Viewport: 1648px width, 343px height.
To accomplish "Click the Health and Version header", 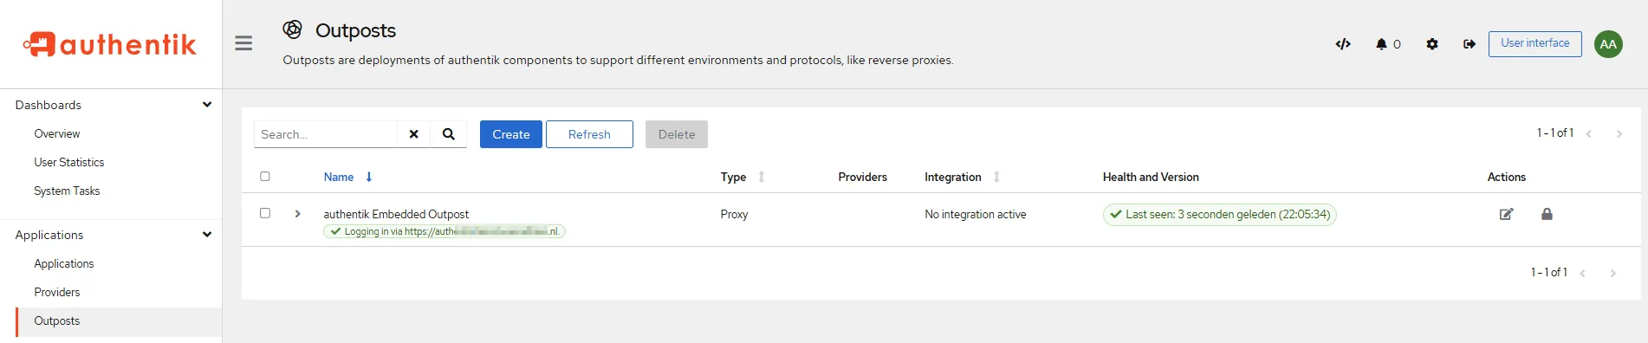I will pos(1151,177).
